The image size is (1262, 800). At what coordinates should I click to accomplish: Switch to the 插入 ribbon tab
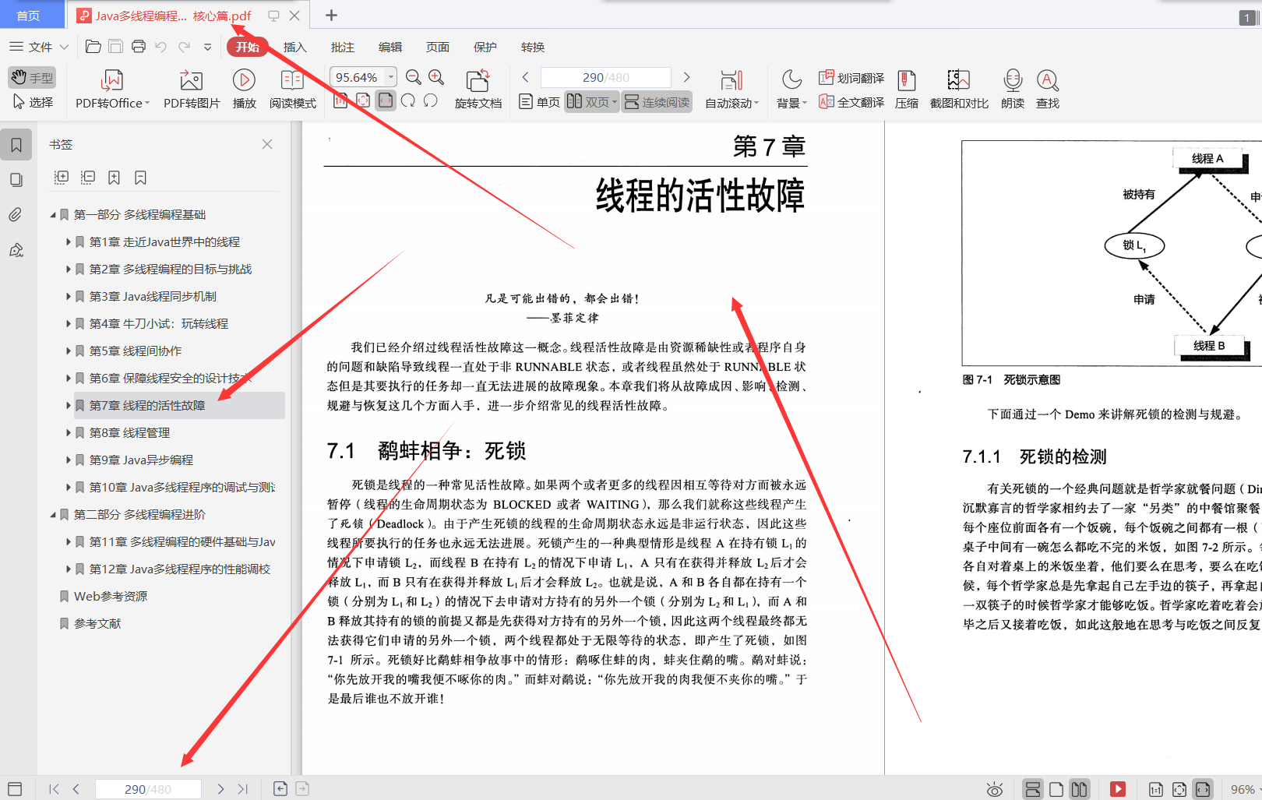[294, 47]
